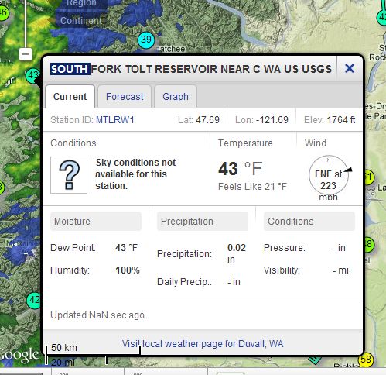Click the Moisture section header
The height and width of the screenshot is (375, 386).
click(x=96, y=222)
